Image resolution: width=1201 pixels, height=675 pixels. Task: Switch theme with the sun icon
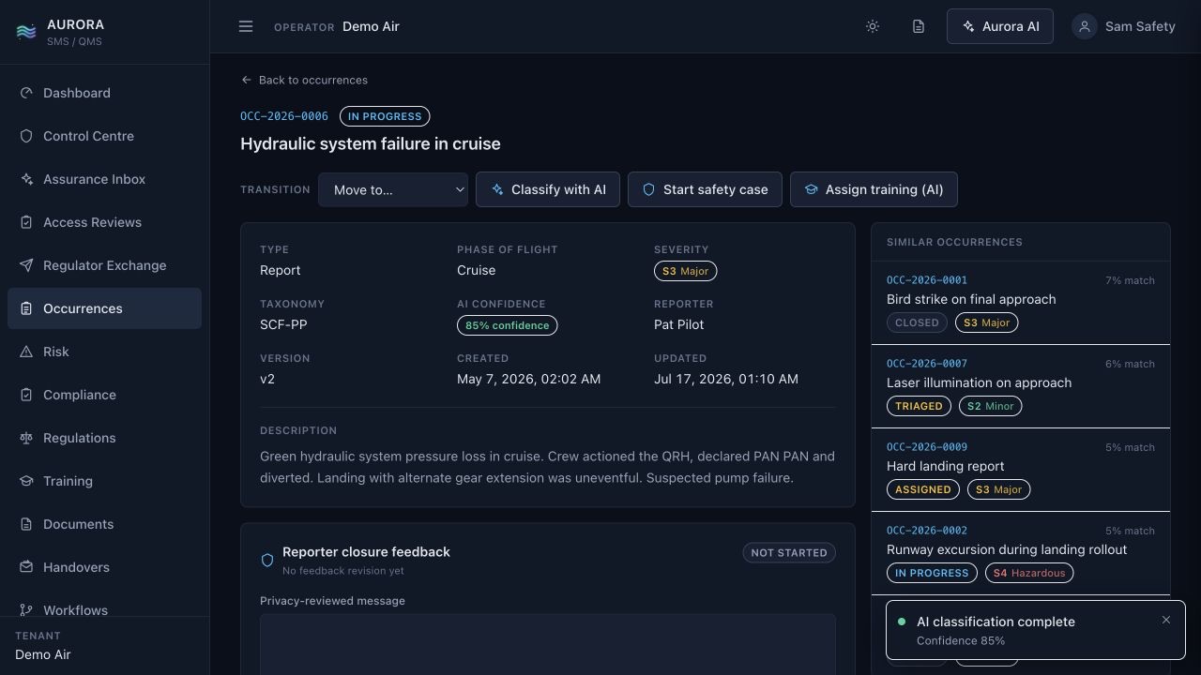(873, 26)
